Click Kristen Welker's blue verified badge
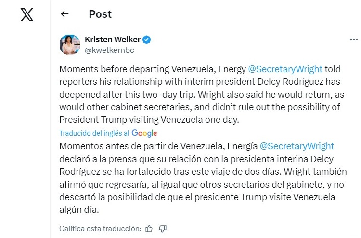 point(149,39)
